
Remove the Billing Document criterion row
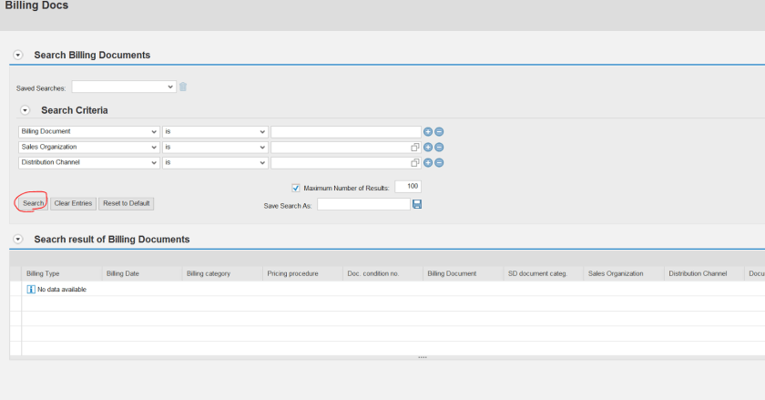pyautogui.click(x=439, y=132)
